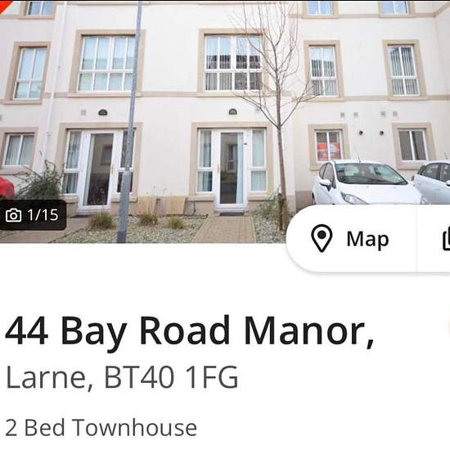This screenshot has height=450, width=450.
Task: Click the central glass front door in photo
Action: (232, 168)
